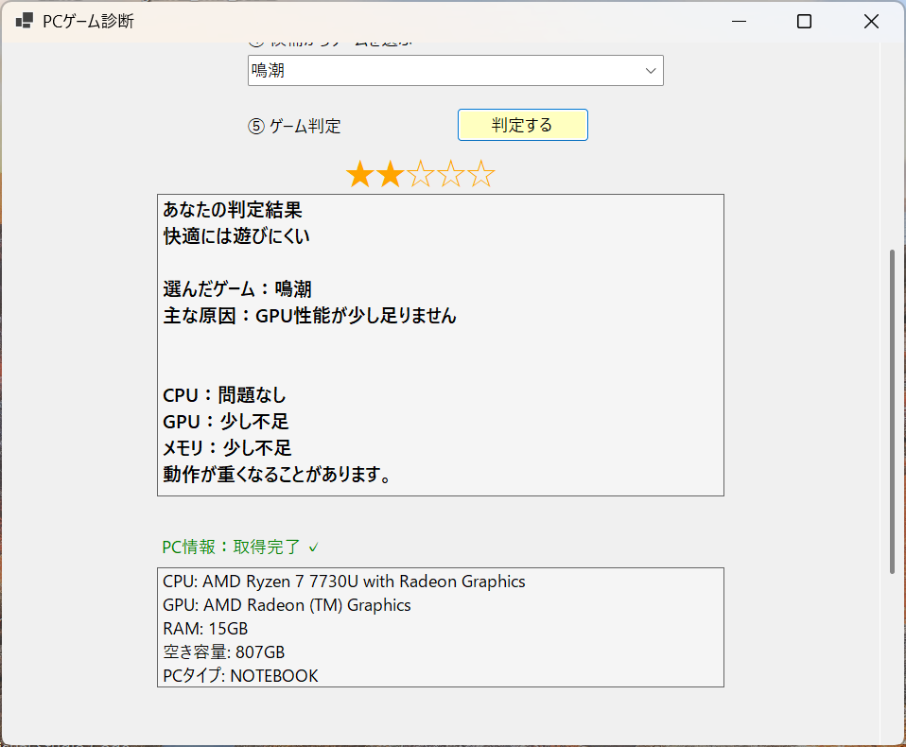
Task: Click the 空き容量: 807GB line
Action: (223, 652)
